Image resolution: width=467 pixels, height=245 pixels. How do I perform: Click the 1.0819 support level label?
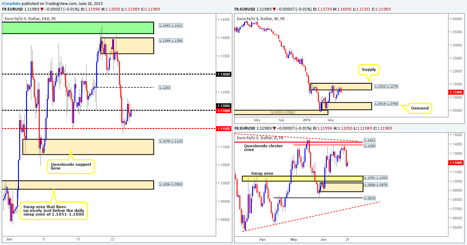(370, 198)
